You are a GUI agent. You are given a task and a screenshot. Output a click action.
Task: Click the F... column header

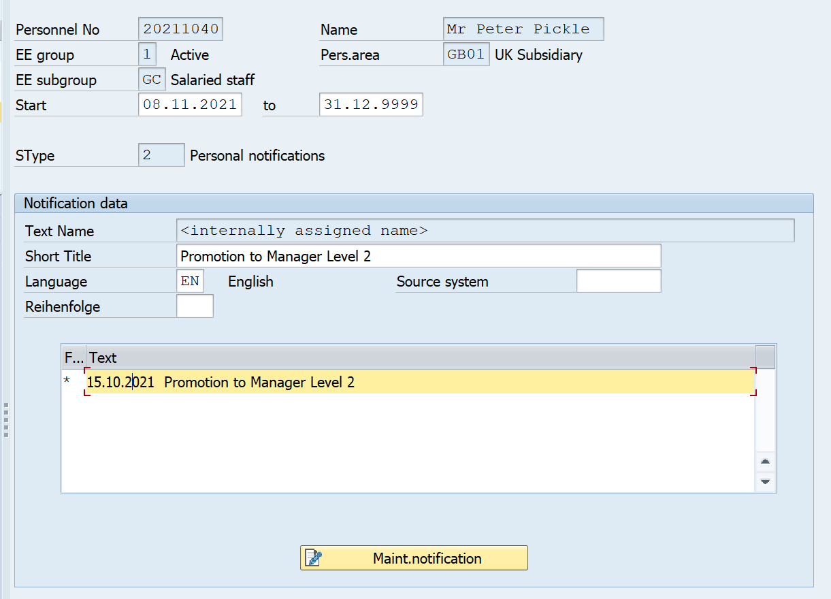point(74,357)
